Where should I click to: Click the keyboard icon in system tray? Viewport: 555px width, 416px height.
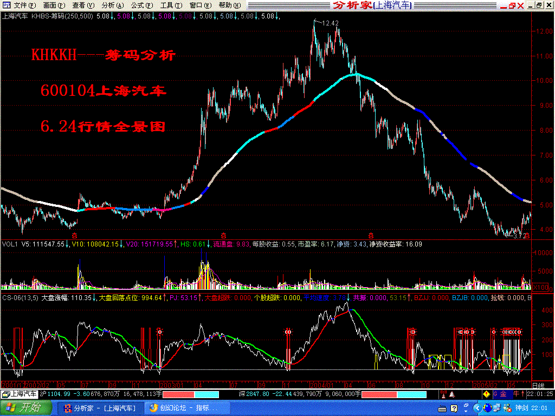coord(442,408)
